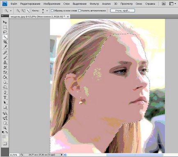Viewport: 178px width, 157px height.
Task: Swap foreground and background colors
Action: click(7, 132)
